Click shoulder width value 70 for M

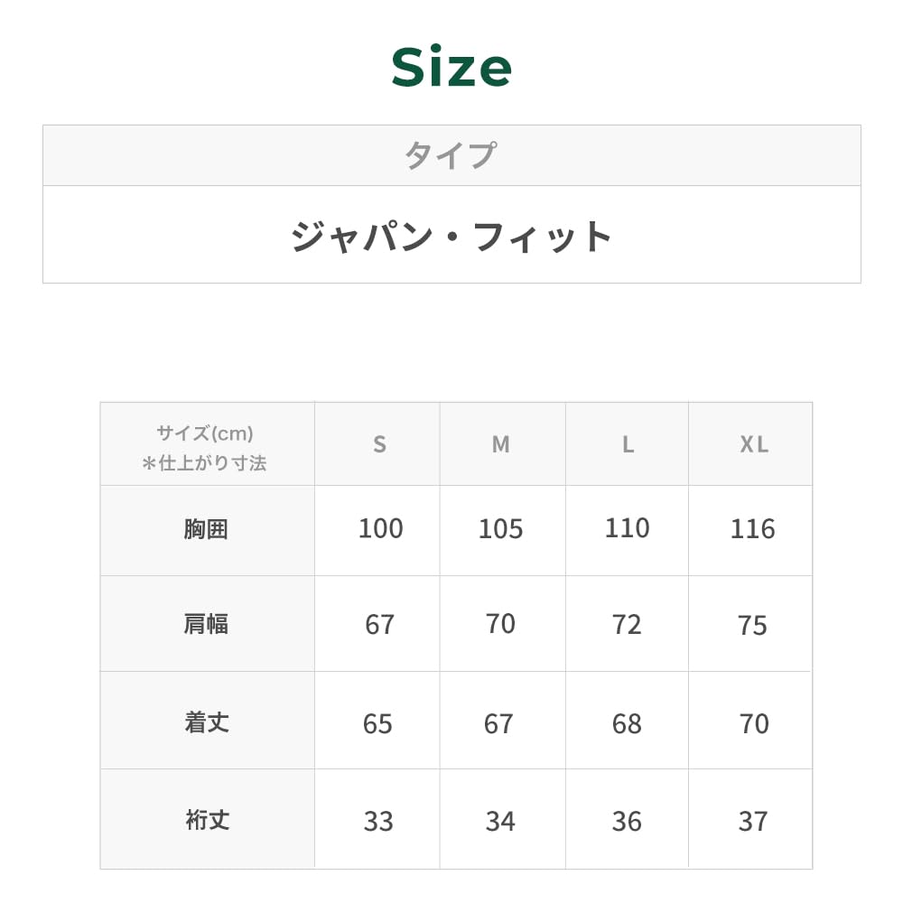500,624
